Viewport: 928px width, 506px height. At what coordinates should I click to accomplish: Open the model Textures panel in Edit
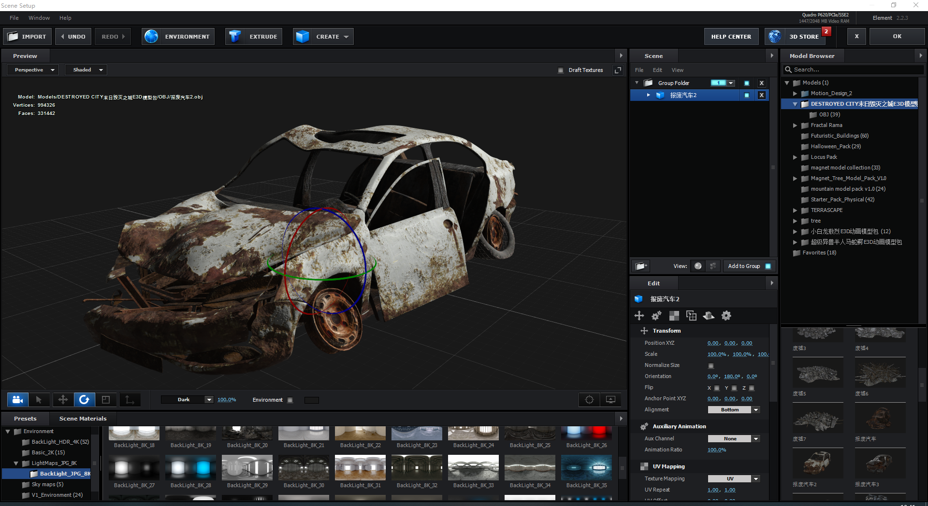tap(673, 316)
